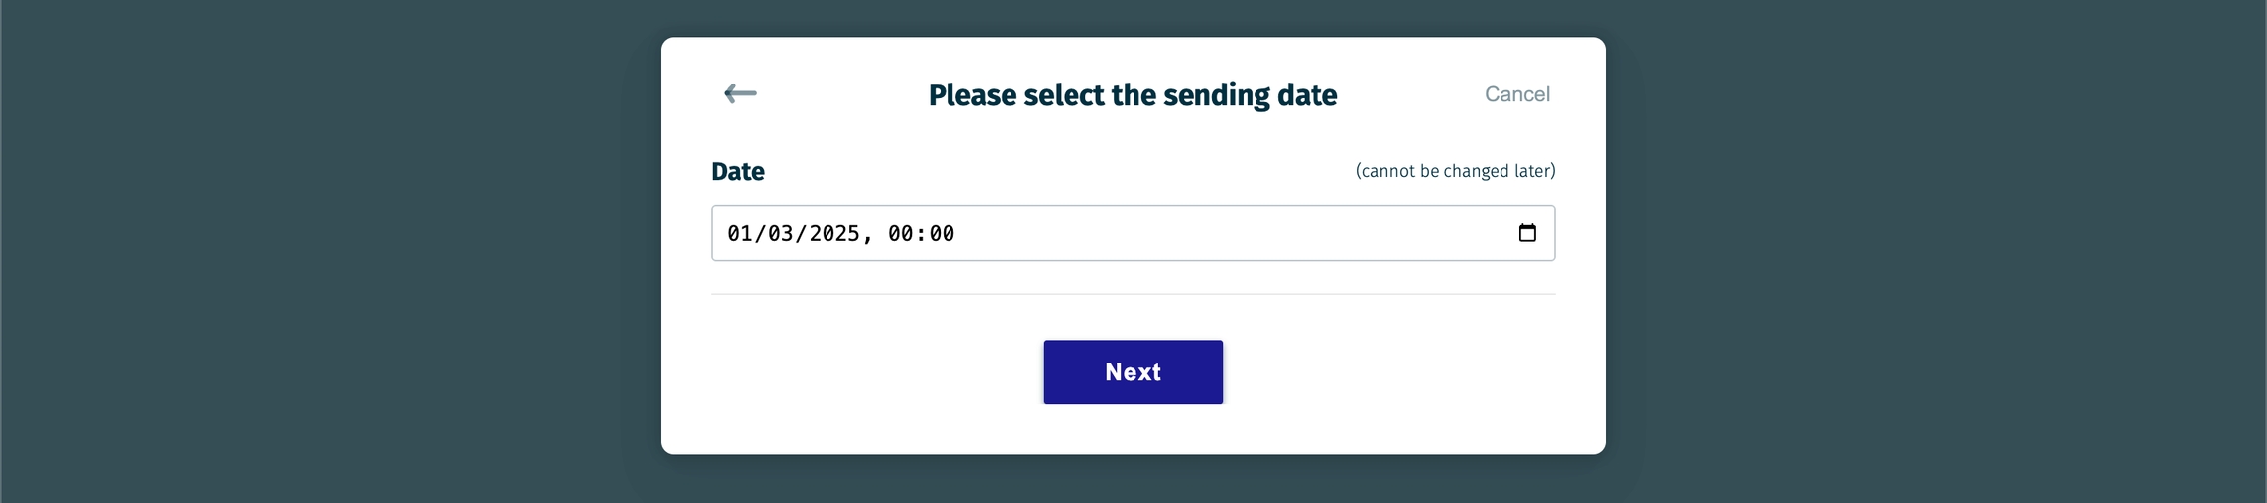The width and height of the screenshot is (2267, 503).
Task: Click the dark backdrop left of the dialog
Action: coord(325,251)
